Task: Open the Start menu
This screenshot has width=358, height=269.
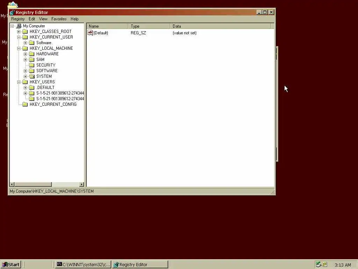Action: 11,265
